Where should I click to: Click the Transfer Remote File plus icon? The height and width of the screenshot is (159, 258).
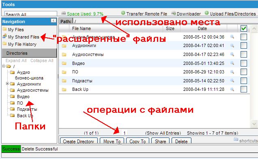click(x=123, y=13)
